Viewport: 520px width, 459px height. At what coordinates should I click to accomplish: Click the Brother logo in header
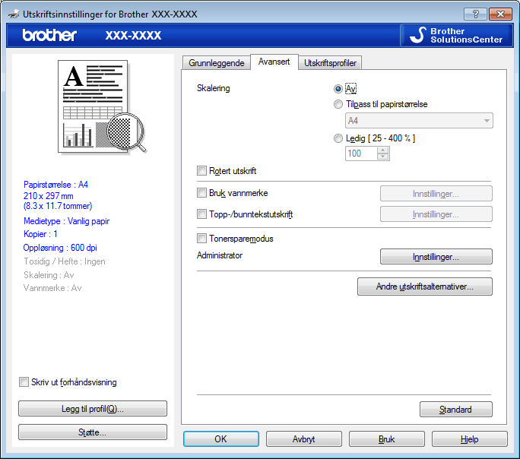click(x=49, y=36)
